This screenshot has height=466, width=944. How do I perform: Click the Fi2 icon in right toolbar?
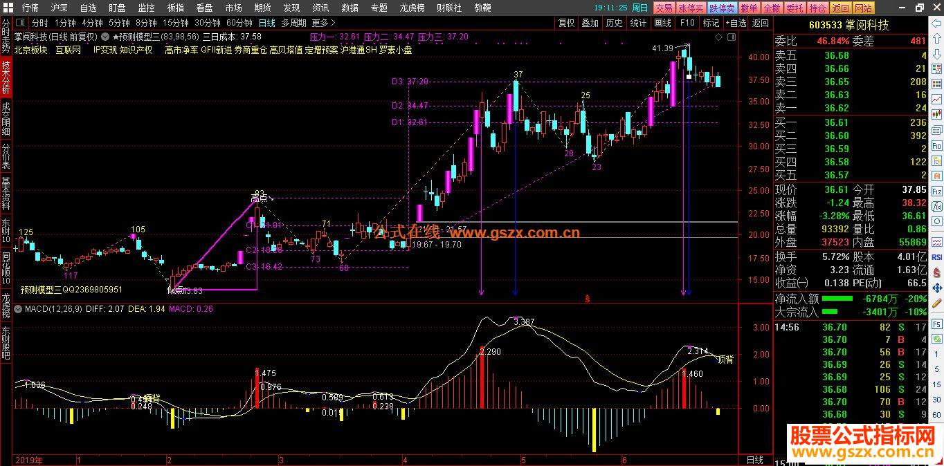(x=936, y=191)
